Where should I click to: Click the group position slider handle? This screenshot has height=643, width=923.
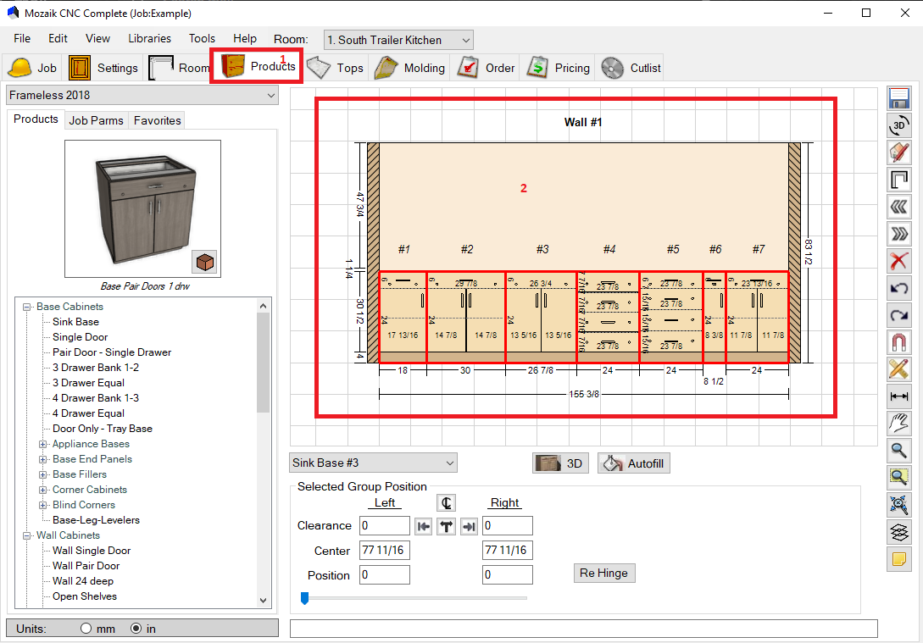304,598
